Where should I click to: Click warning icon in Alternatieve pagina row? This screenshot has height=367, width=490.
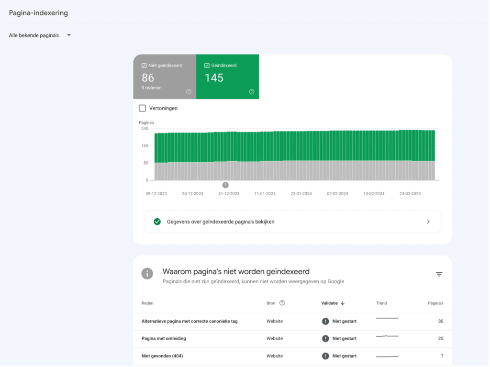[325, 322]
